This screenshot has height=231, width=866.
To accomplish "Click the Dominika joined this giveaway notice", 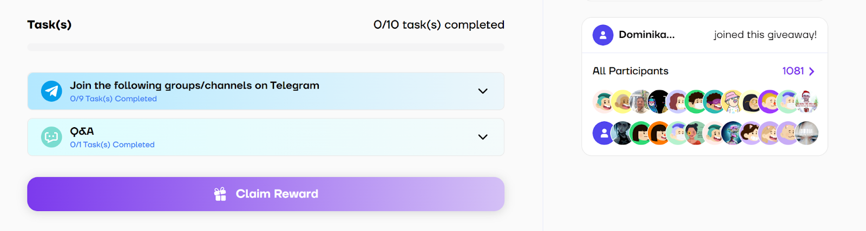I will point(705,35).
